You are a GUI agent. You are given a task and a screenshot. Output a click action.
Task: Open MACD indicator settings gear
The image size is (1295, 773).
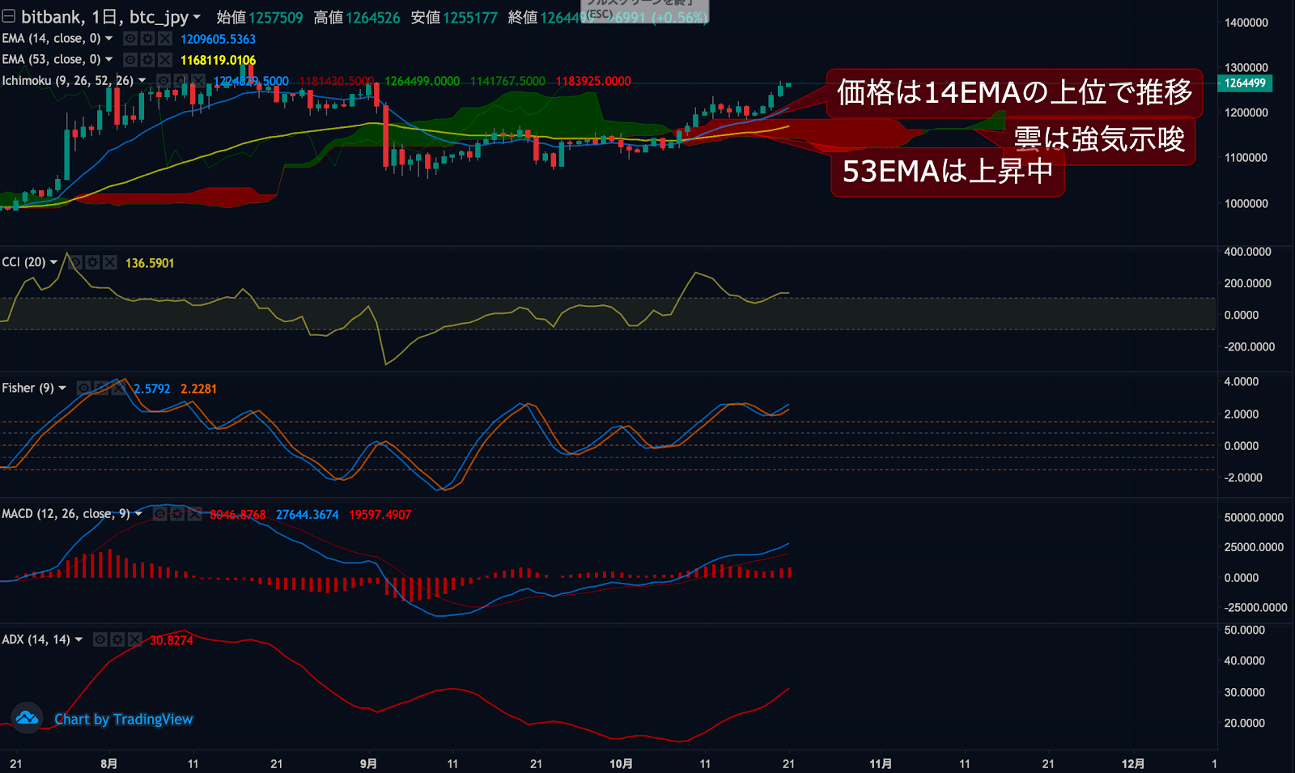point(177,514)
